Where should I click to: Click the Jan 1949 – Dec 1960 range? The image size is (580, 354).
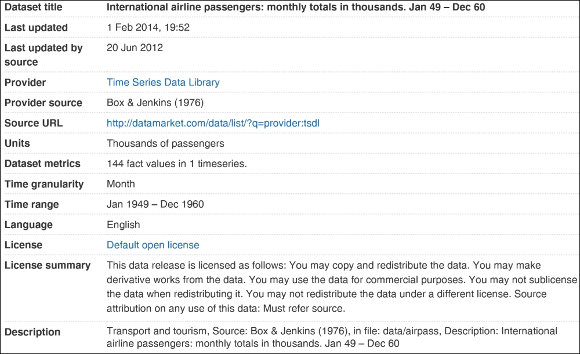[x=155, y=204]
